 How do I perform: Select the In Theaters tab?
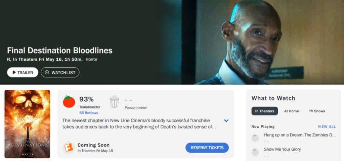[x=265, y=111]
